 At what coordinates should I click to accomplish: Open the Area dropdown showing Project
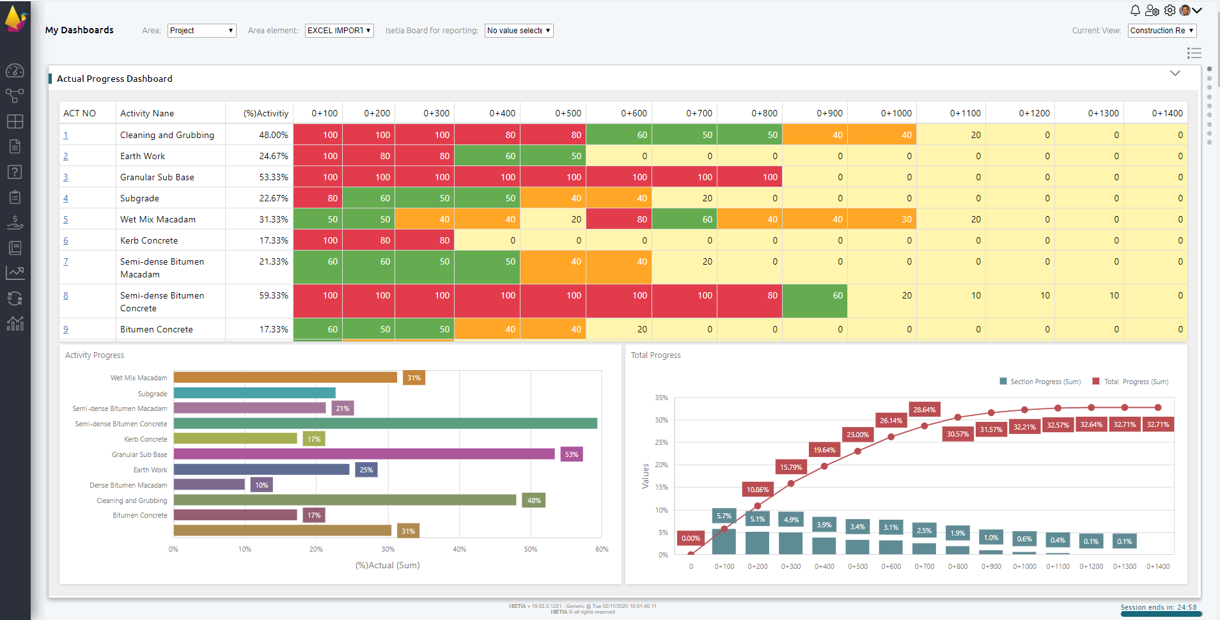tap(201, 30)
